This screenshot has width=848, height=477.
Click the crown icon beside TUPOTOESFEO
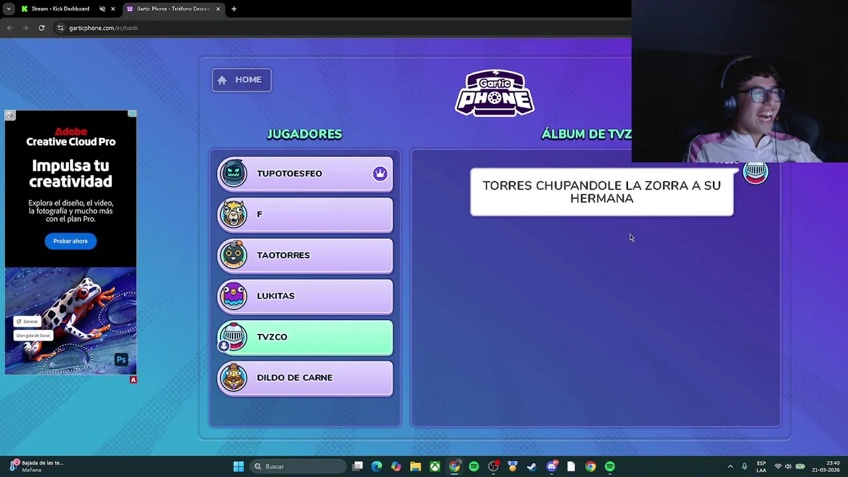(x=380, y=174)
